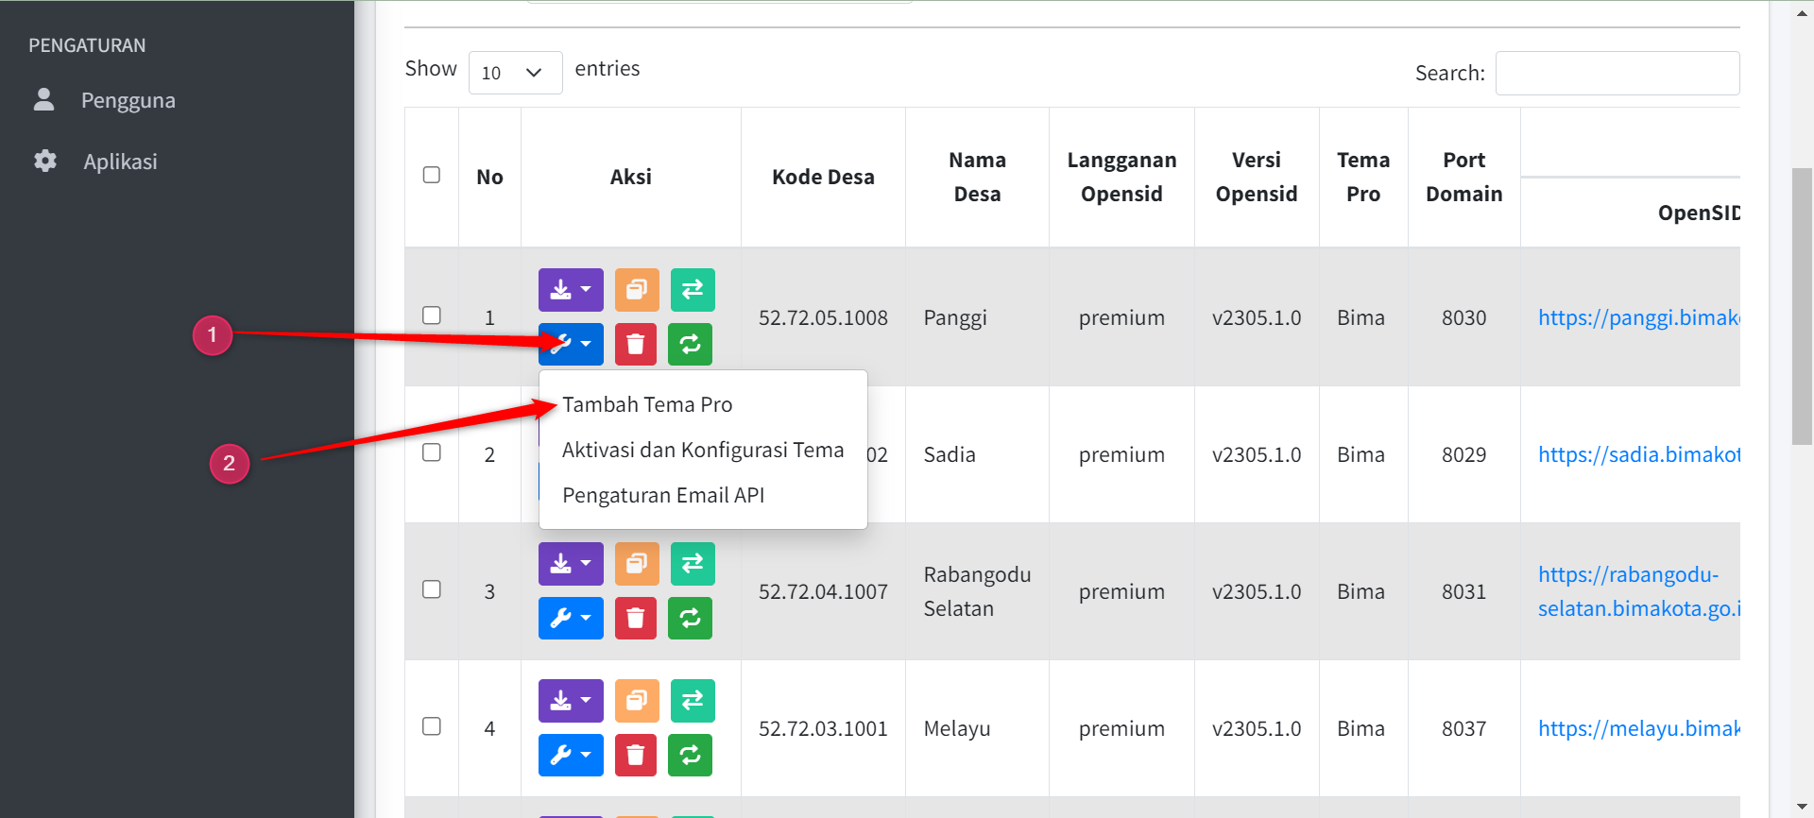1814x818 pixels.
Task: Click red trash delete icon for Panggi
Action: [x=636, y=344]
